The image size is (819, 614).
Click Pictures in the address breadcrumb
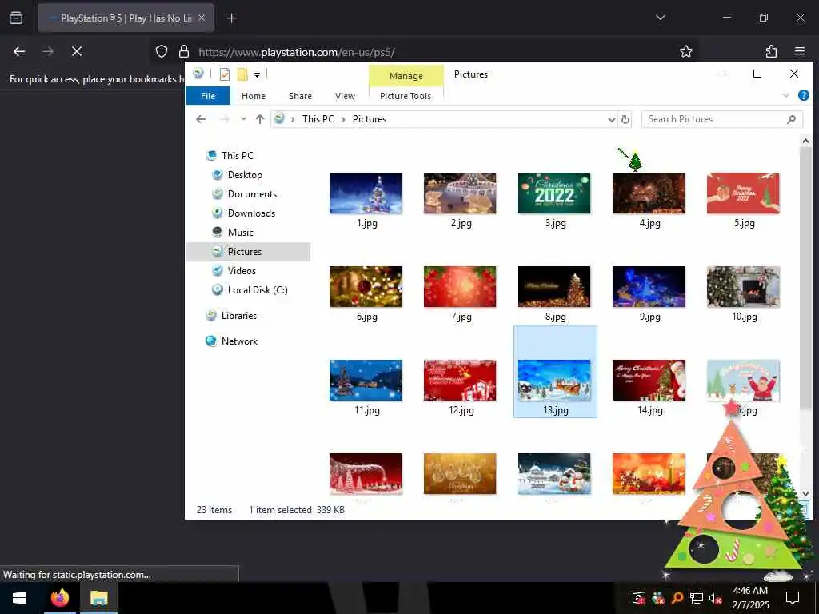tap(370, 119)
